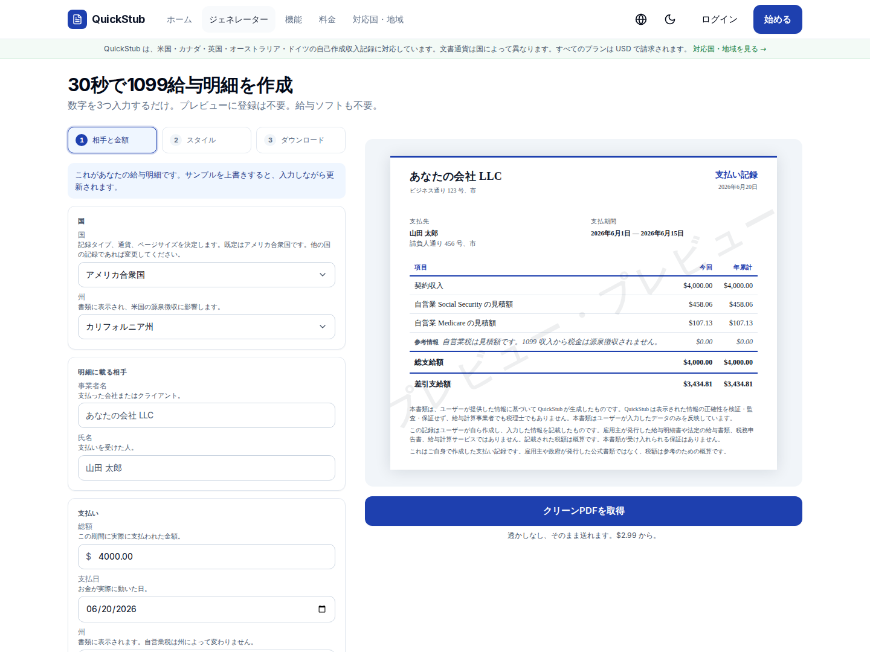Click the QuickStub document logo icon
This screenshot has height=652, width=870.
(77, 19)
